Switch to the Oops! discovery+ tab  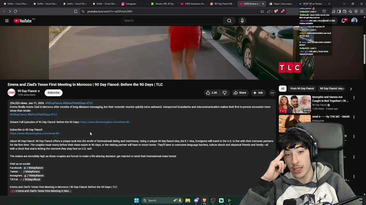tap(281, 4)
